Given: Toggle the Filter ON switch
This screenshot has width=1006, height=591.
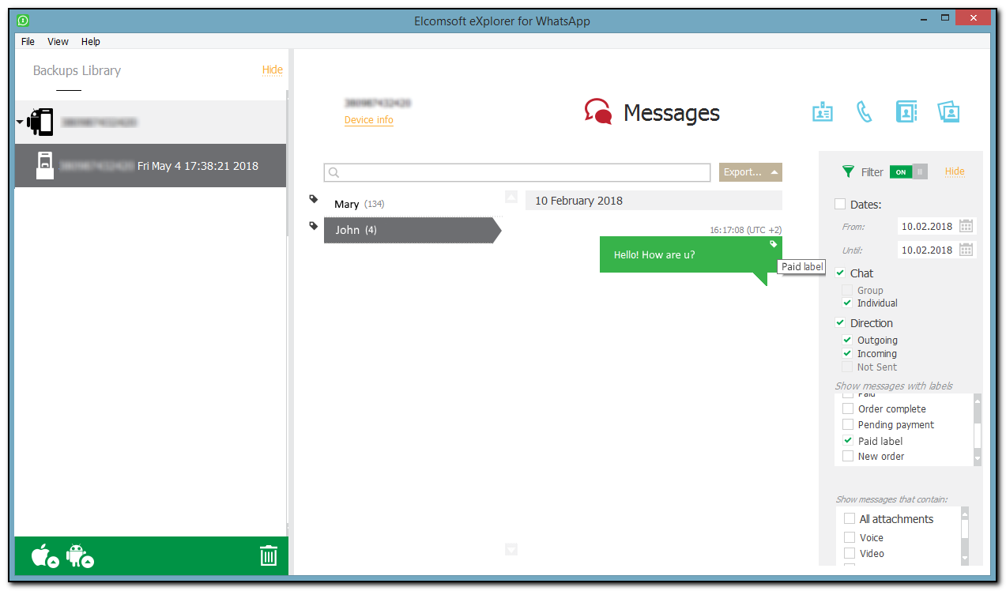Looking at the screenshot, I should pyautogui.click(x=908, y=172).
